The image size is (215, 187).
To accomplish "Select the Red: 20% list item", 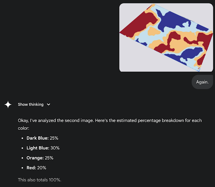I will click(x=36, y=168).
